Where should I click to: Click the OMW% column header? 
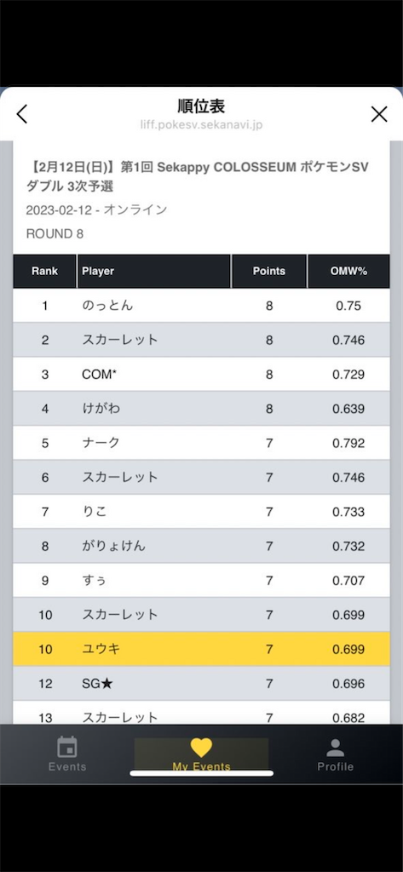tap(349, 272)
